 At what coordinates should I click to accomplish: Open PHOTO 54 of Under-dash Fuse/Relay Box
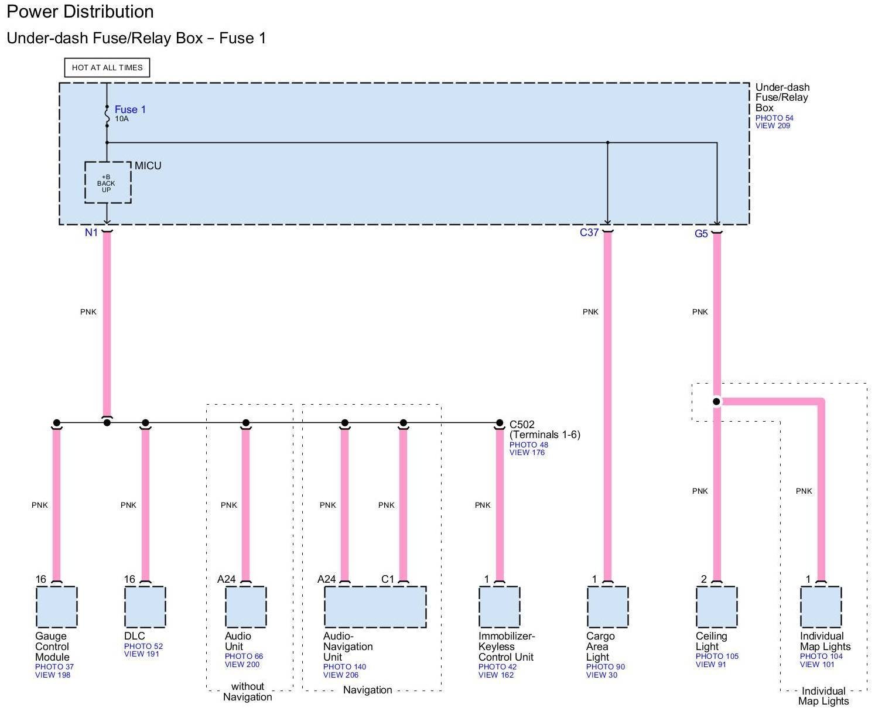pyautogui.click(x=774, y=118)
